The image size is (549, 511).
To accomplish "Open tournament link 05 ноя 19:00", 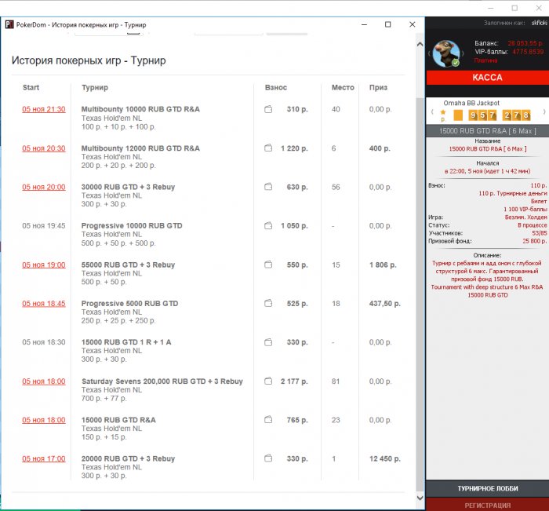I will click(44, 265).
